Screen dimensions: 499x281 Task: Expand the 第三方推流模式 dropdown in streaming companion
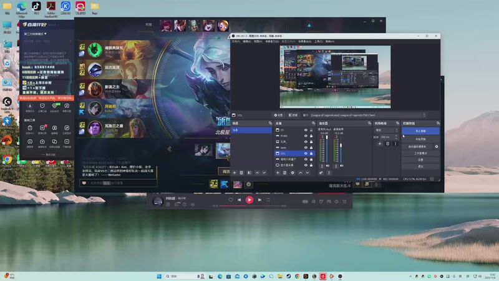point(36,34)
